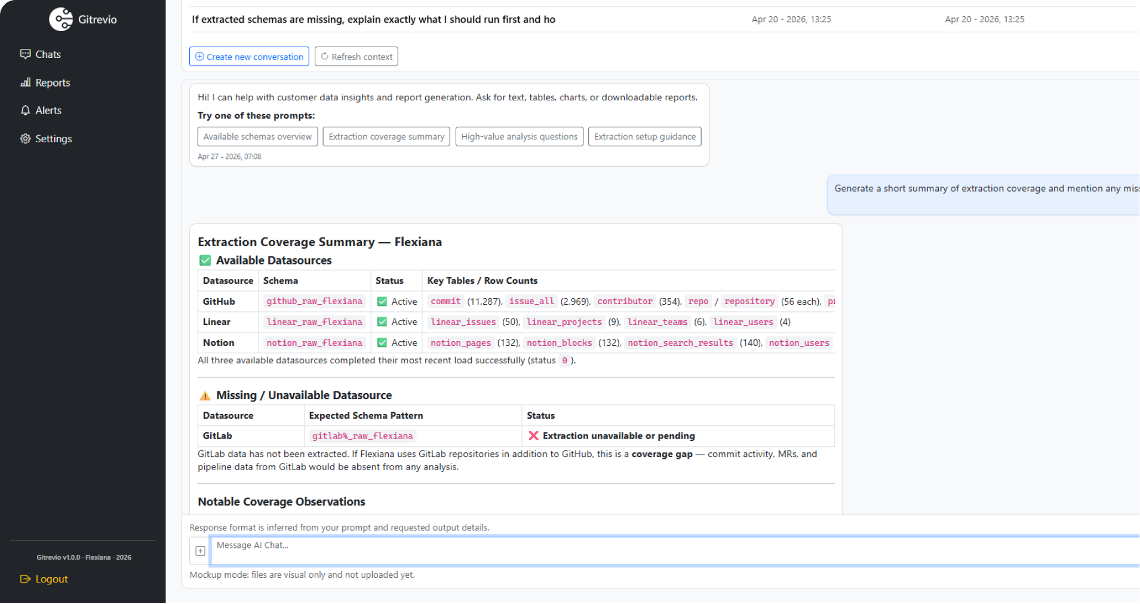Click the Logout arrow icon
1140x604 pixels.
tap(25, 579)
